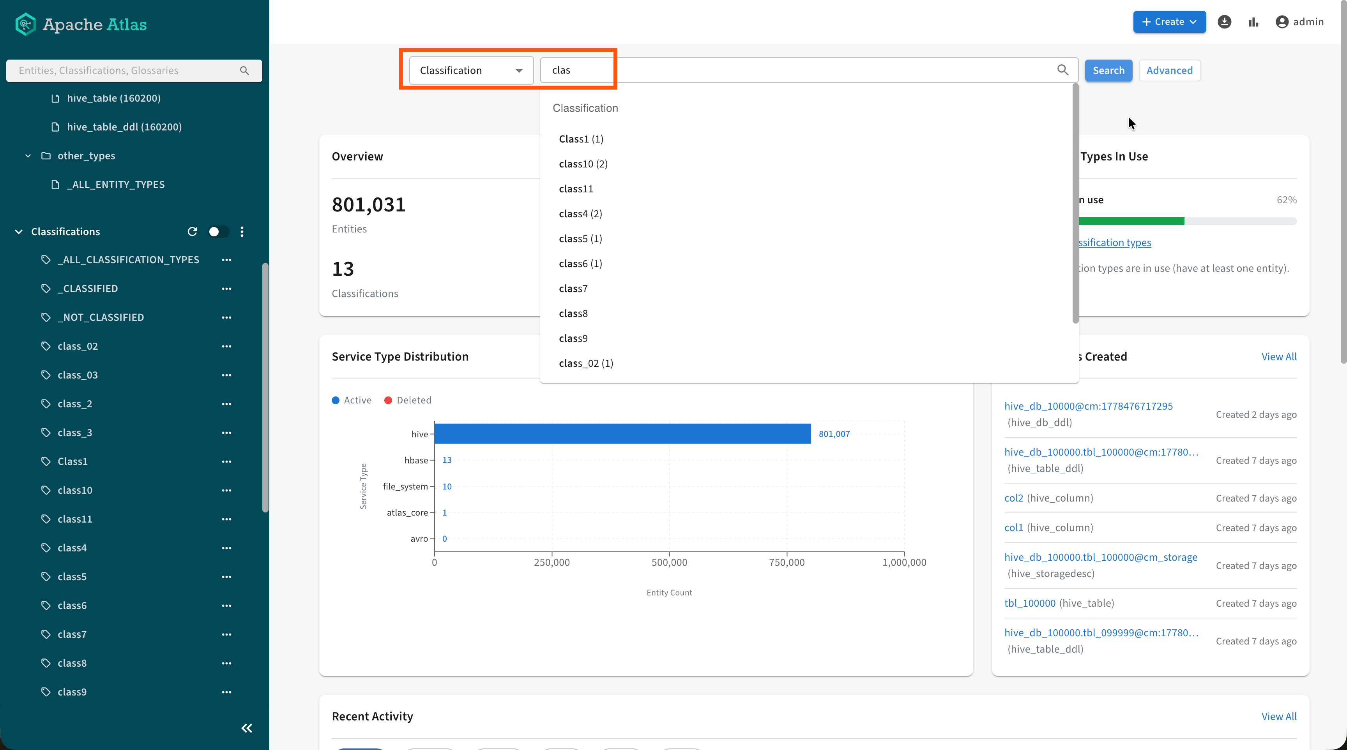Click the magnifier icon in sidebar search
Screen dimensions: 1347x750
pos(244,70)
